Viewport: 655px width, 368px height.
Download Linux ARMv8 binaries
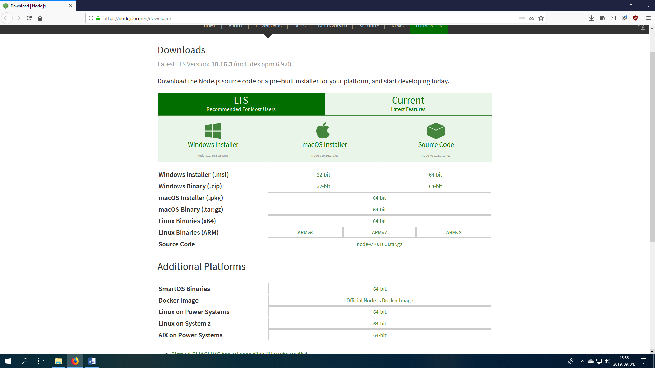[453, 232]
